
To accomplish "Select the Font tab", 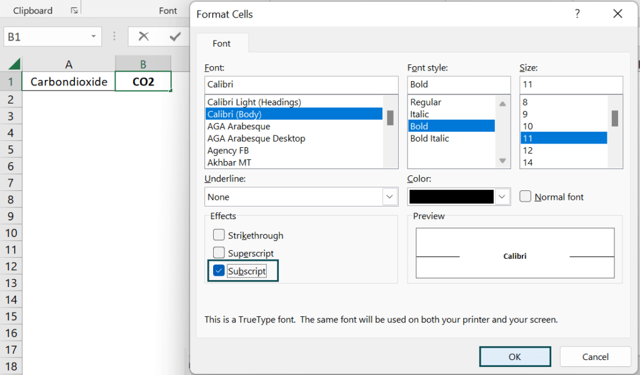I will [222, 44].
